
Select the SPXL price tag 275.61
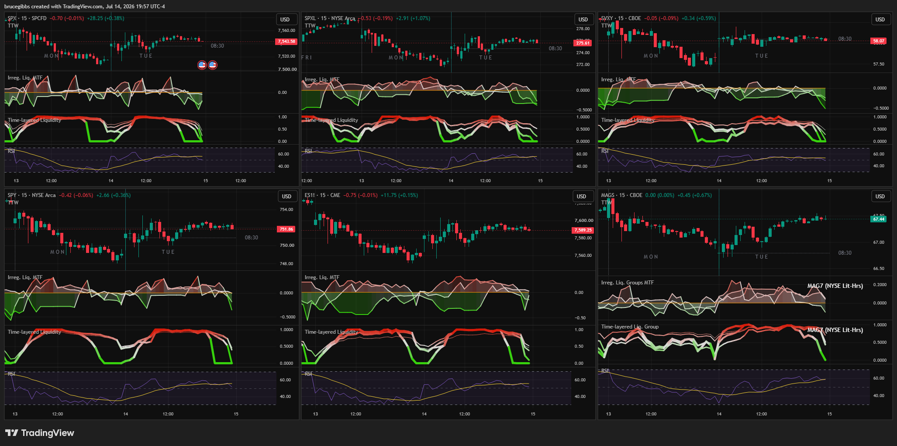pyautogui.click(x=583, y=43)
